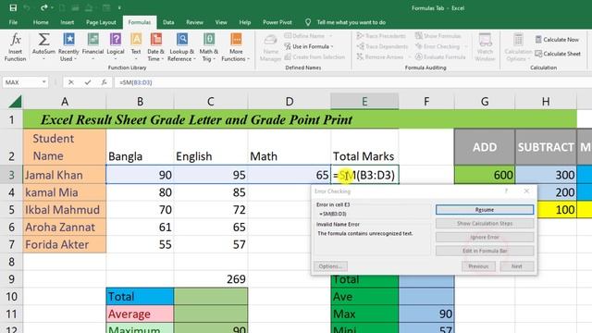Click Tell me lightbulb icon
The width and height of the screenshot is (592, 333).
[308, 22]
